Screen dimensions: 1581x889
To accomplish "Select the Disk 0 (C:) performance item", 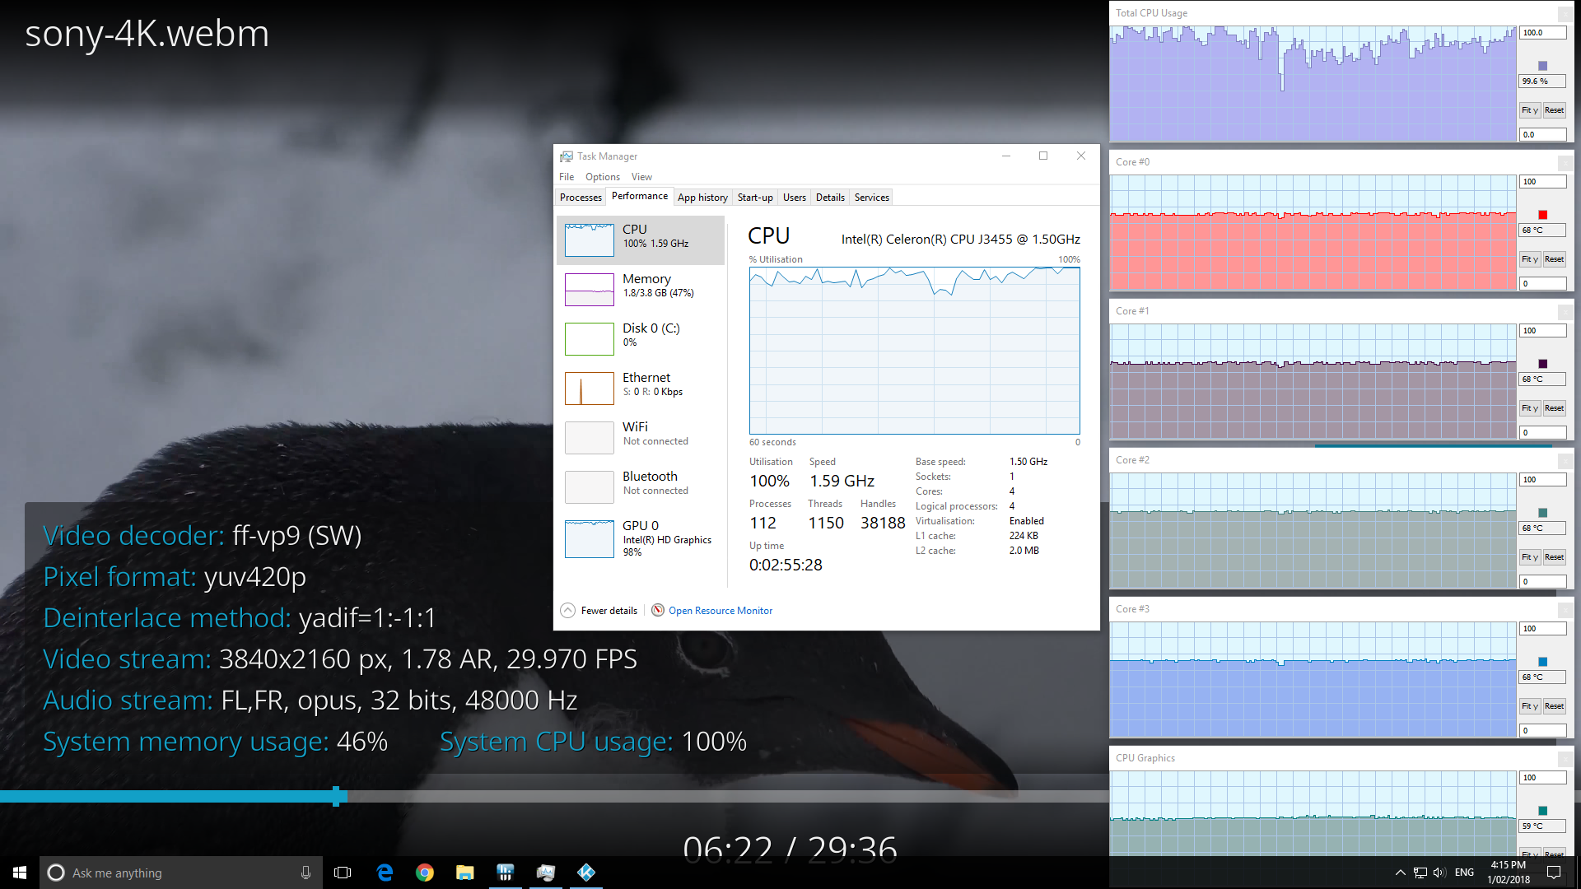I will pyautogui.click(x=641, y=338).
